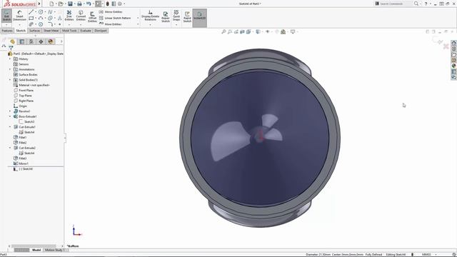The height and width of the screenshot is (257, 457).
Task: Open the Sheet Metal tab
Action: coord(51,31)
